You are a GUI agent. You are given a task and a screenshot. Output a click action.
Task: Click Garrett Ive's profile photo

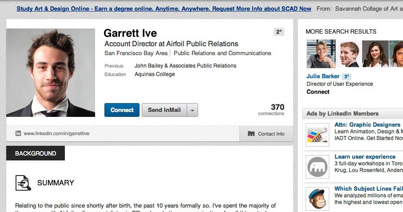tap(51, 72)
